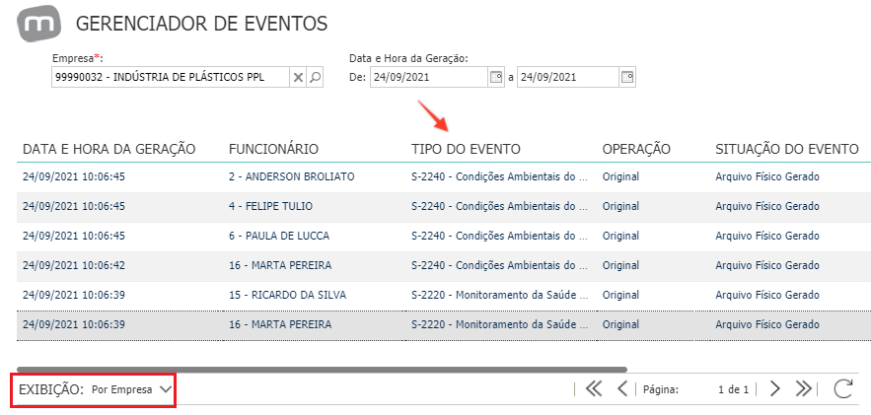Open Empresa search with the magnifier icon
The width and height of the screenshot is (871, 415).
[315, 78]
